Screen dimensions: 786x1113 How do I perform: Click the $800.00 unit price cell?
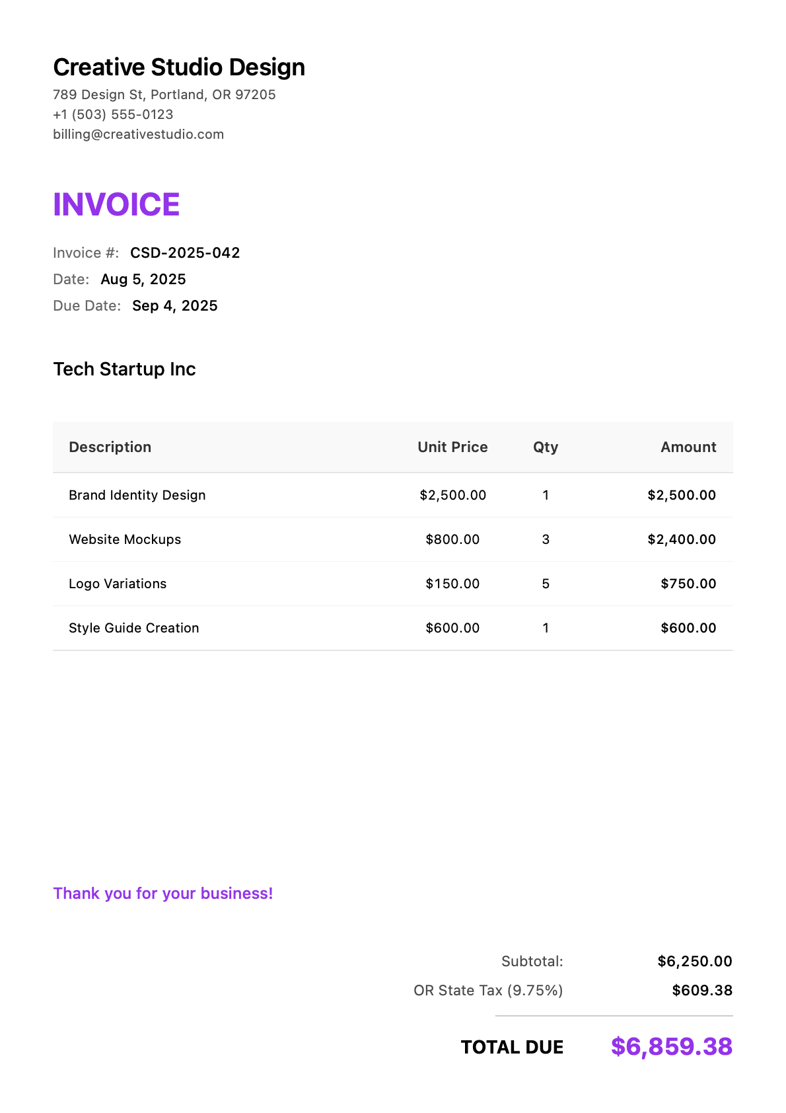[x=453, y=539]
